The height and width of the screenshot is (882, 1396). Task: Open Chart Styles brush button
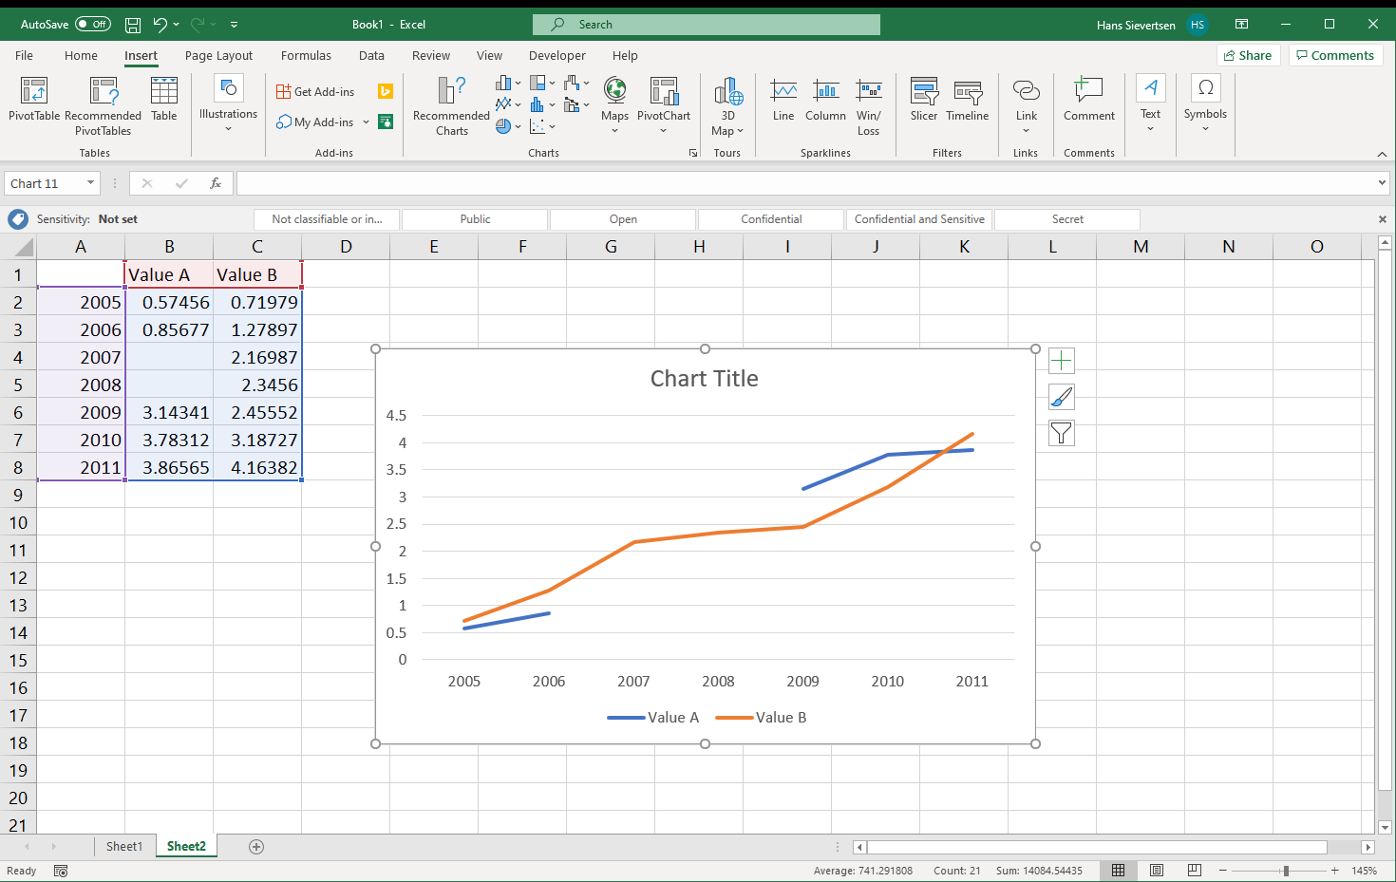pyautogui.click(x=1062, y=397)
